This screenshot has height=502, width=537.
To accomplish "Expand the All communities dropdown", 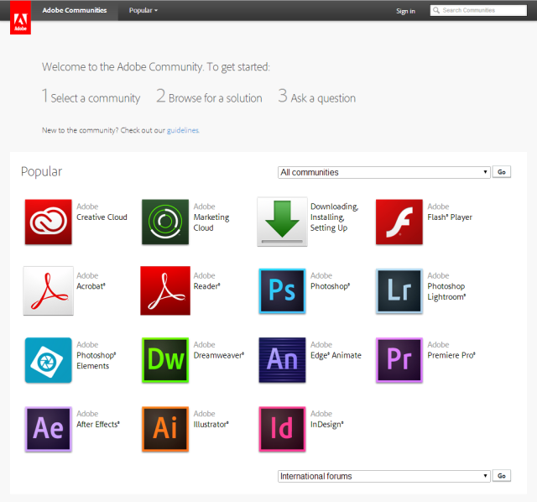I will tap(384, 172).
